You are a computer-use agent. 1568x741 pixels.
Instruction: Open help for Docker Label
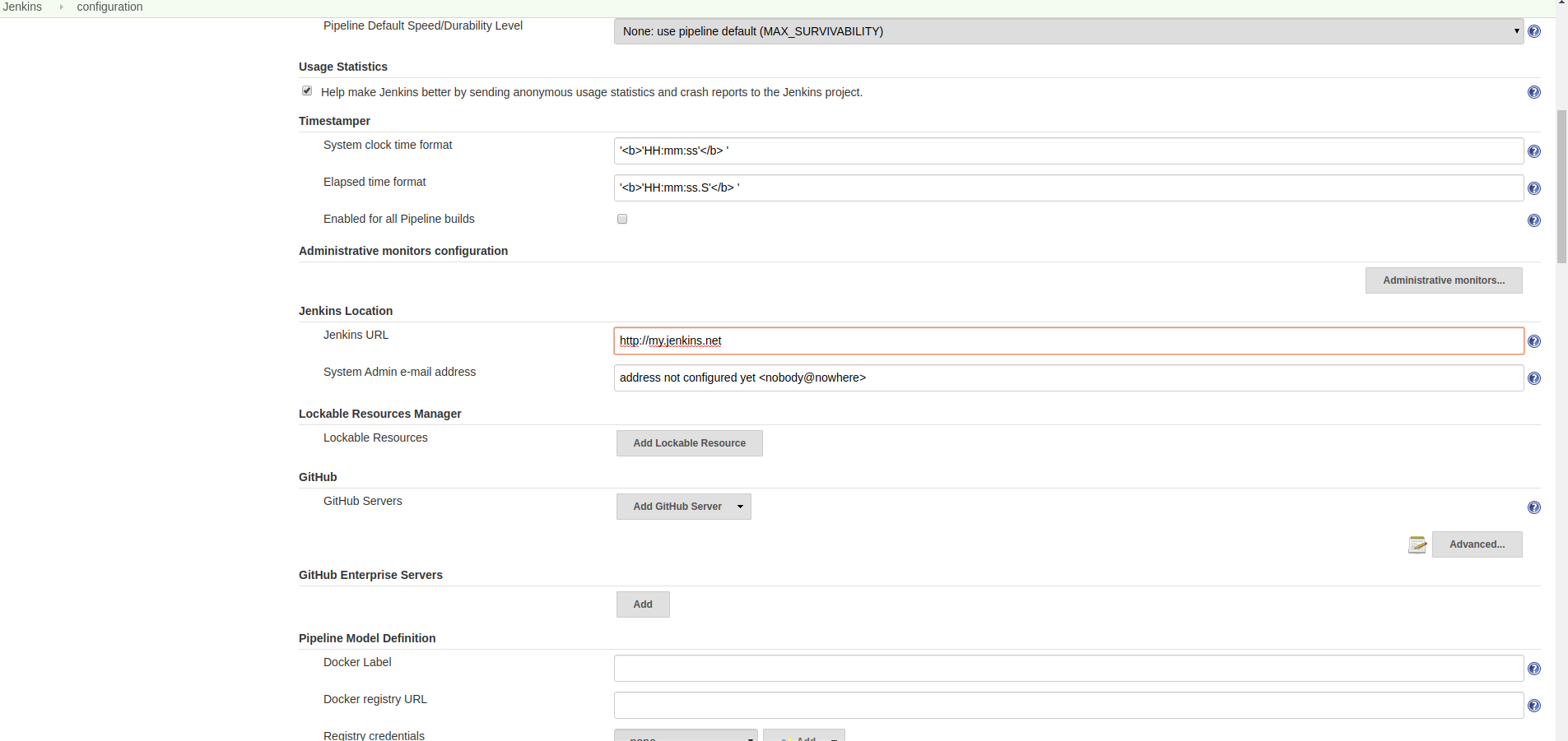click(x=1534, y=668)
